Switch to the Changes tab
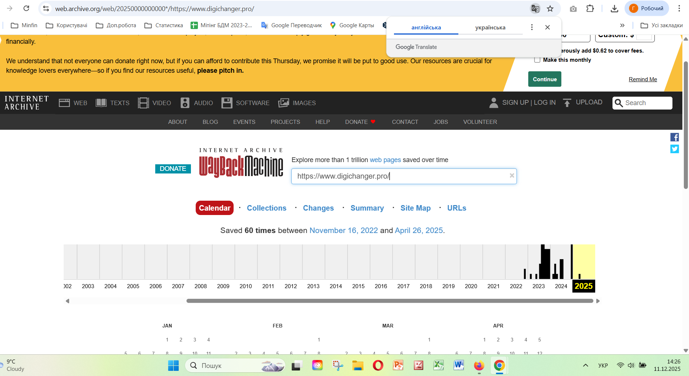The height and width of the screenshot is (376, 689). (x=319, y=208)
